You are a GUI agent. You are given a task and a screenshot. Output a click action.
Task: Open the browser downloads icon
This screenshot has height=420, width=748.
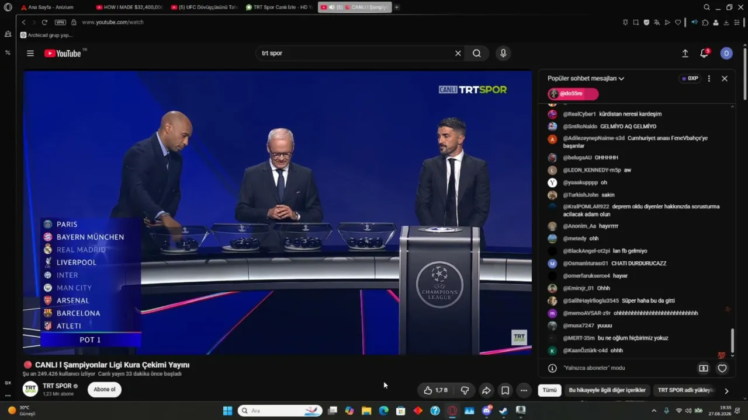[726, 22]
